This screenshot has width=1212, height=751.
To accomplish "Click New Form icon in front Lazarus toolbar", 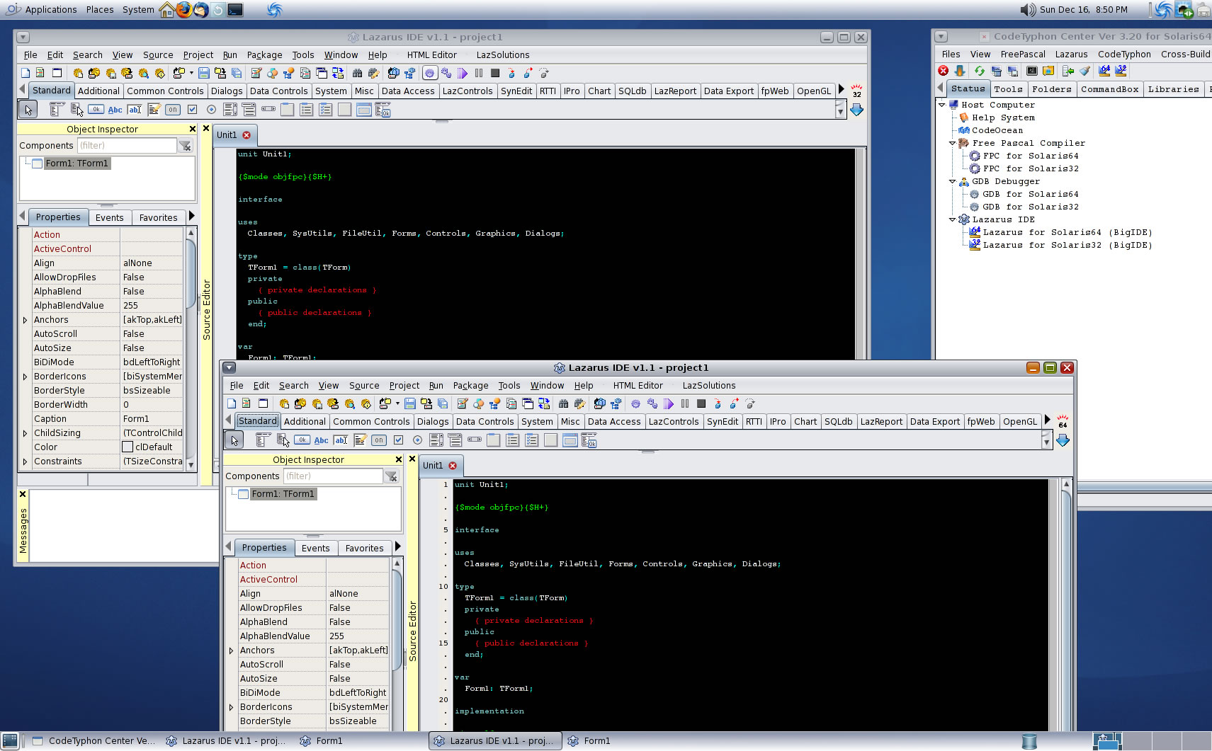I will 264,403.
